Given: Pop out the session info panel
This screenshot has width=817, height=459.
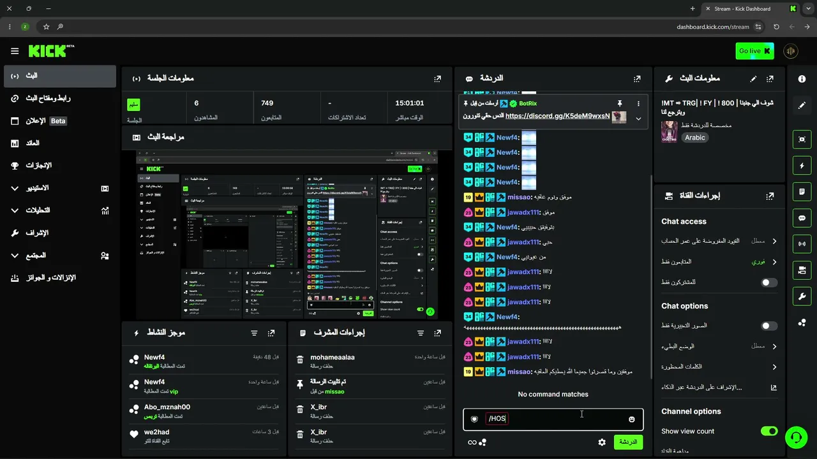Looking at the screenshot, I should tap(437, 78).
